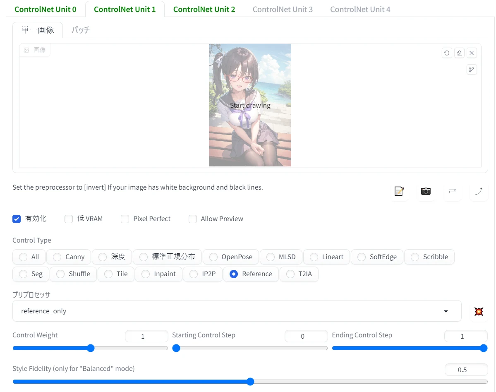Open the new canvas notepad icon
The height and width of the screenshot is (392, 496).
coord(399,191)
